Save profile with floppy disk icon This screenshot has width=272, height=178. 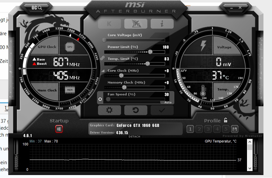[x=235, y=129]
